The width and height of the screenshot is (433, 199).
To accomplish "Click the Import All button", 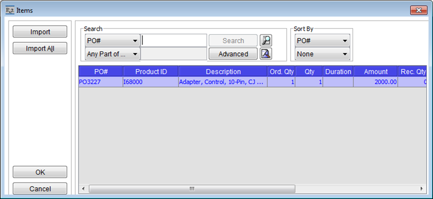I will [x=40, y=48].
